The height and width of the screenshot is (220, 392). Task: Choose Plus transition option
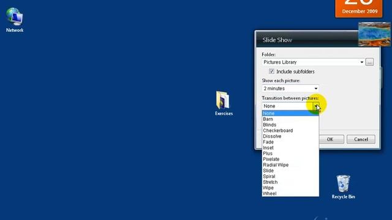pos(290,153)
